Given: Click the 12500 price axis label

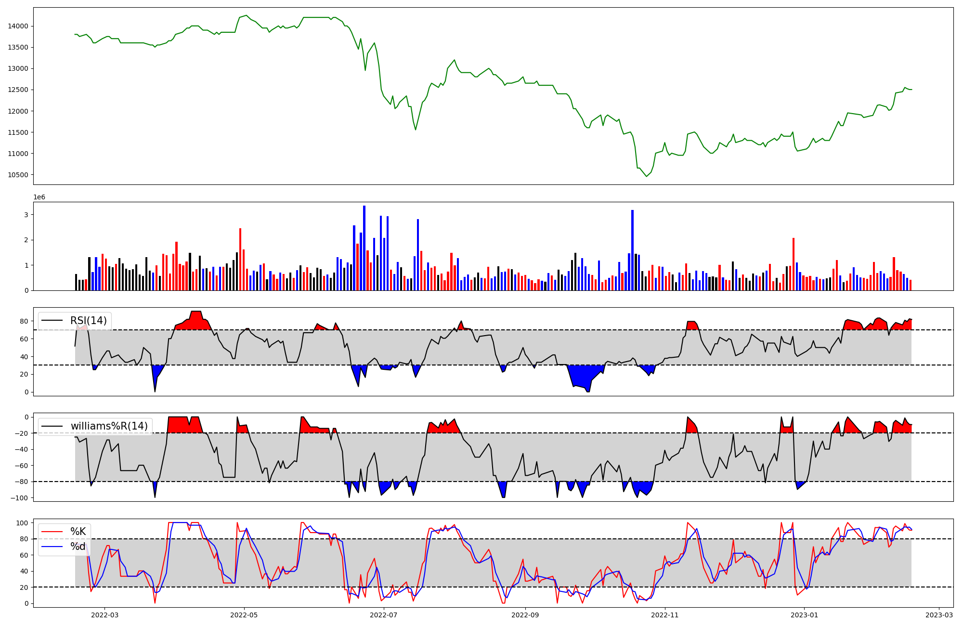Looking at the screenshot, I should point(18,90).
